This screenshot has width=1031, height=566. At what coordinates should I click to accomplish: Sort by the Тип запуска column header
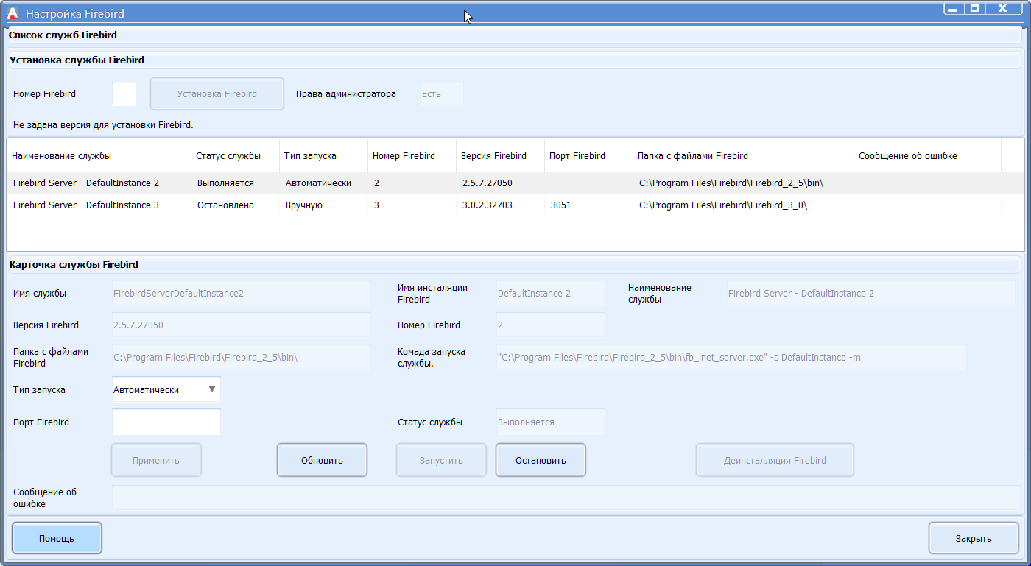tap(323, 155)
